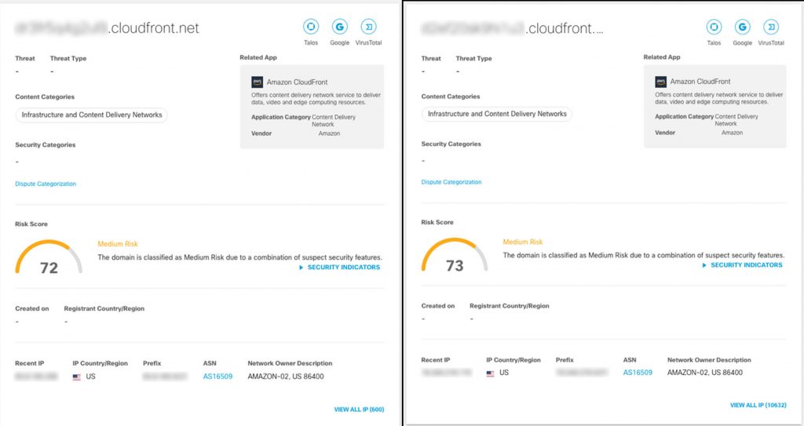Click AS16509 ASN link in right panel
This screenshot has height=426, width=804.
[x=638, y=373]
